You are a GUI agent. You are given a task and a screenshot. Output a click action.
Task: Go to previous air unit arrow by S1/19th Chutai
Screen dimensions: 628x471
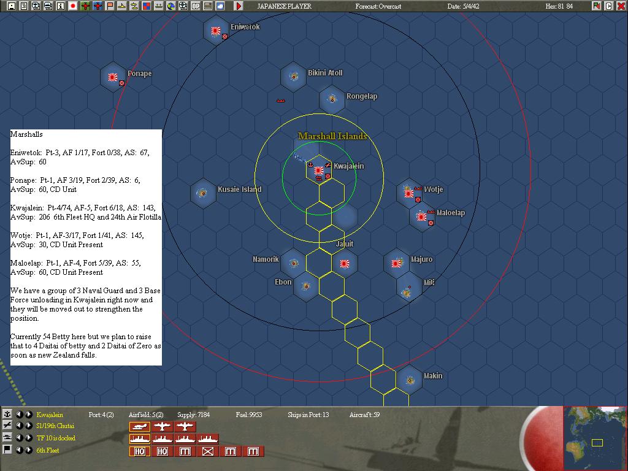point(19,426)
